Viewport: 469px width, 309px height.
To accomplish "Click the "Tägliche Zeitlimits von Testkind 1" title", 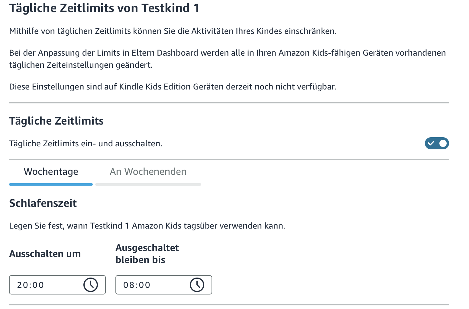I will [x=104, y=8].
